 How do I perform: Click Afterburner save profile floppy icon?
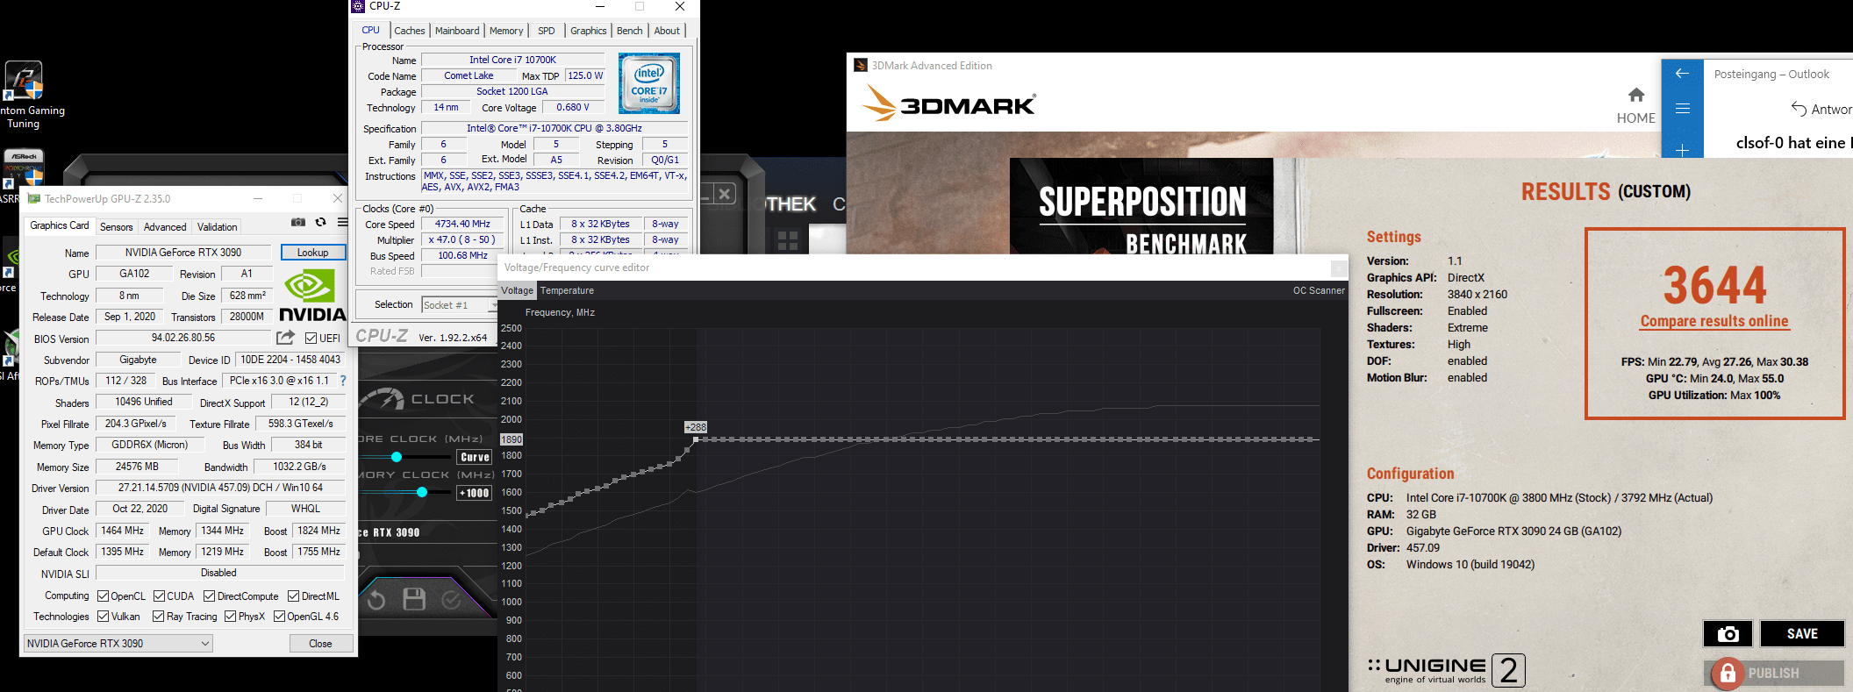tap(414, 599)
